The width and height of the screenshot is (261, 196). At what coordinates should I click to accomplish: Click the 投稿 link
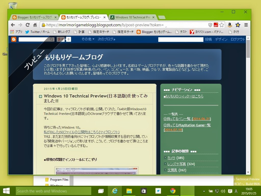point(208,39)
